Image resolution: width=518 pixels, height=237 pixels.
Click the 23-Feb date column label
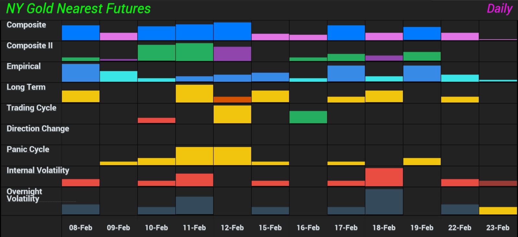(498, 228)
